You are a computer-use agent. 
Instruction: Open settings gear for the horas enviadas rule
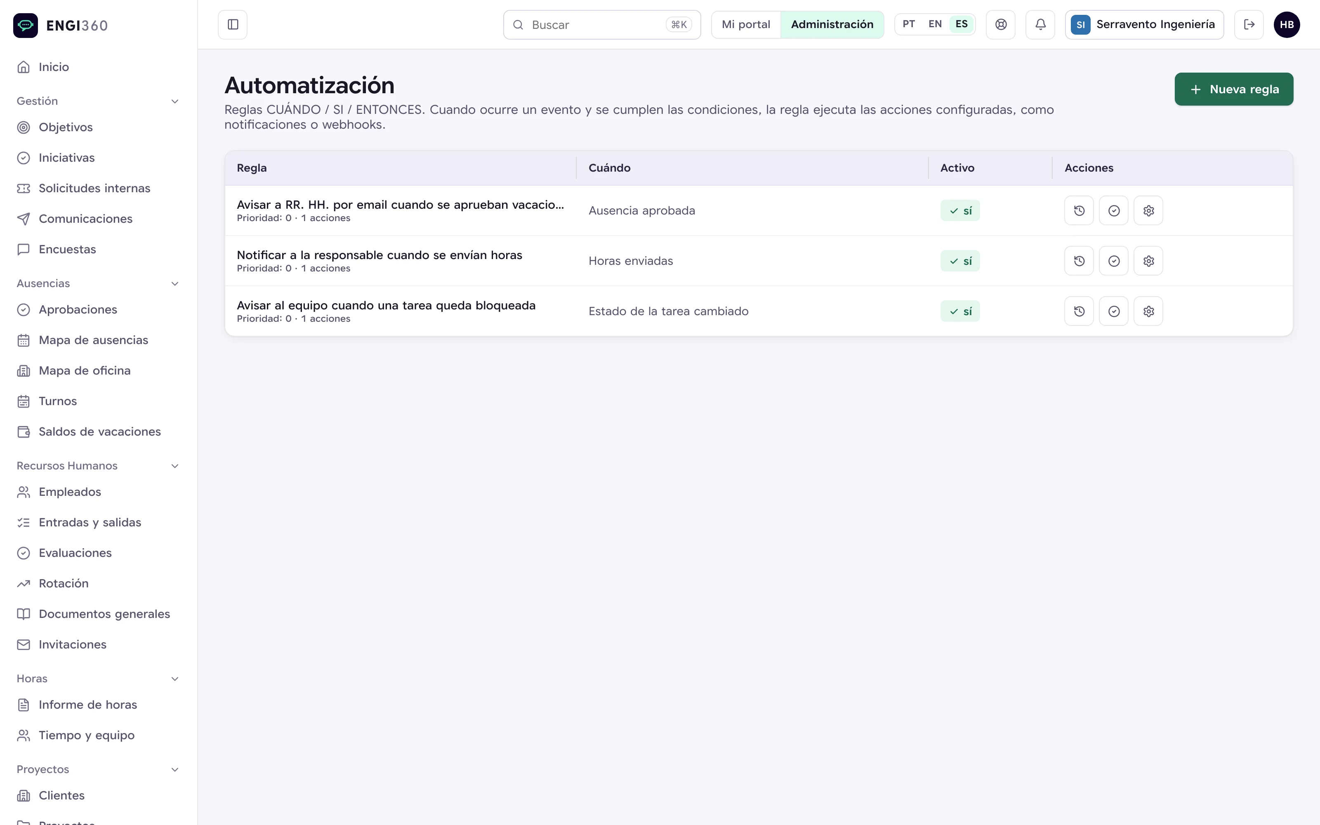click(1148, 261)
